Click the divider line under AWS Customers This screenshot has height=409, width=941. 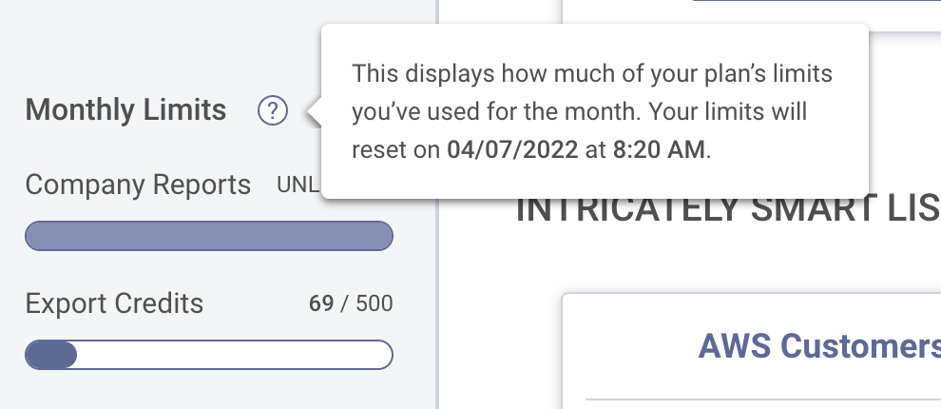760,399
